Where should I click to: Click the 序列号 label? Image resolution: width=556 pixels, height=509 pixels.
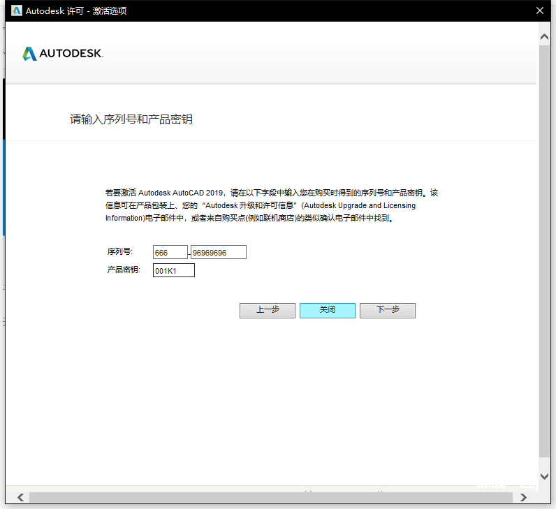[x=120, y=251]
